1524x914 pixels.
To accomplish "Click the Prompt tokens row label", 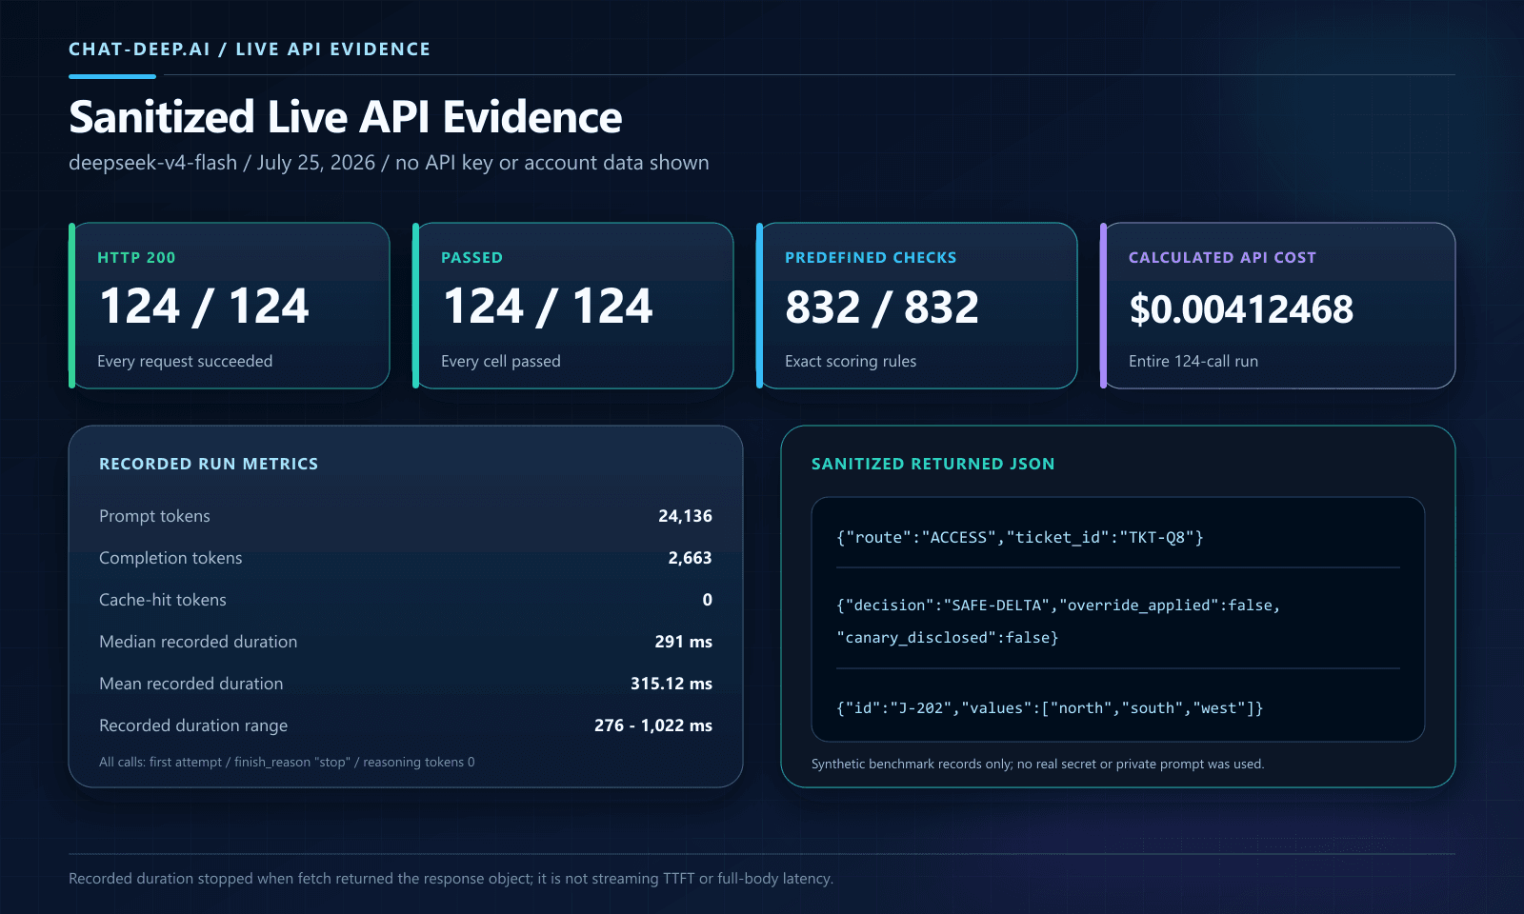I will click(154, 516).
